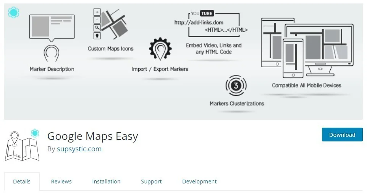The height and width of the screenshot is (193, 367).
Task: Click the 'Import / Export Markers' caption
Action: point(160,69)
